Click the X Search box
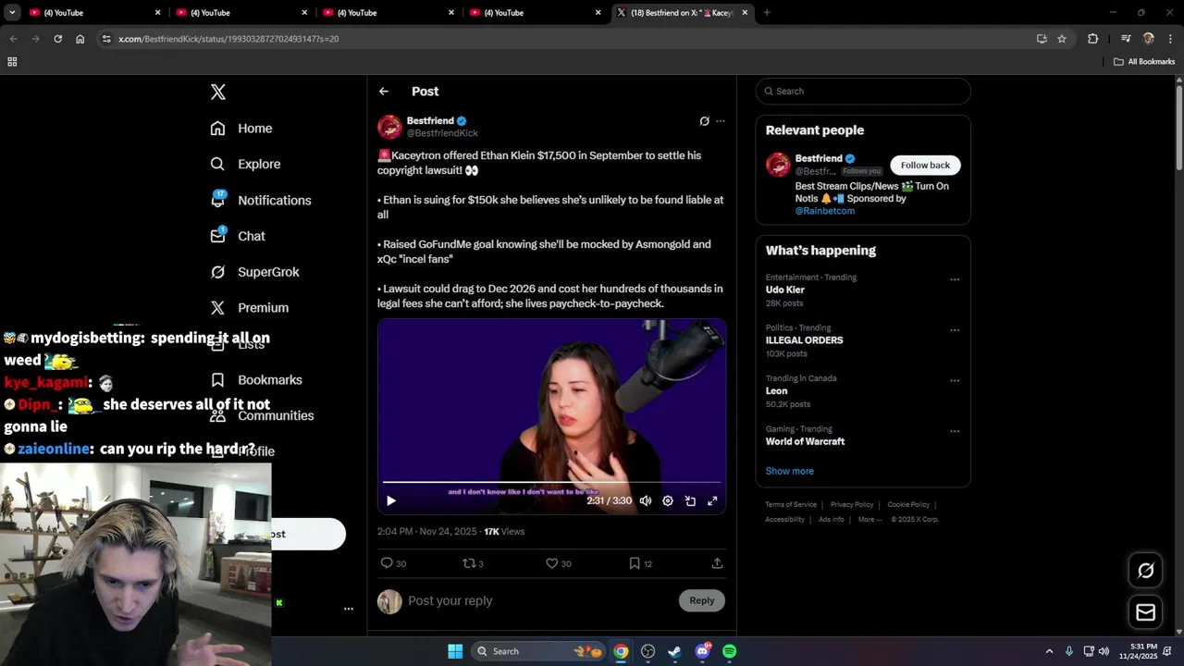1184x666 pixels. tap(863, 92)
